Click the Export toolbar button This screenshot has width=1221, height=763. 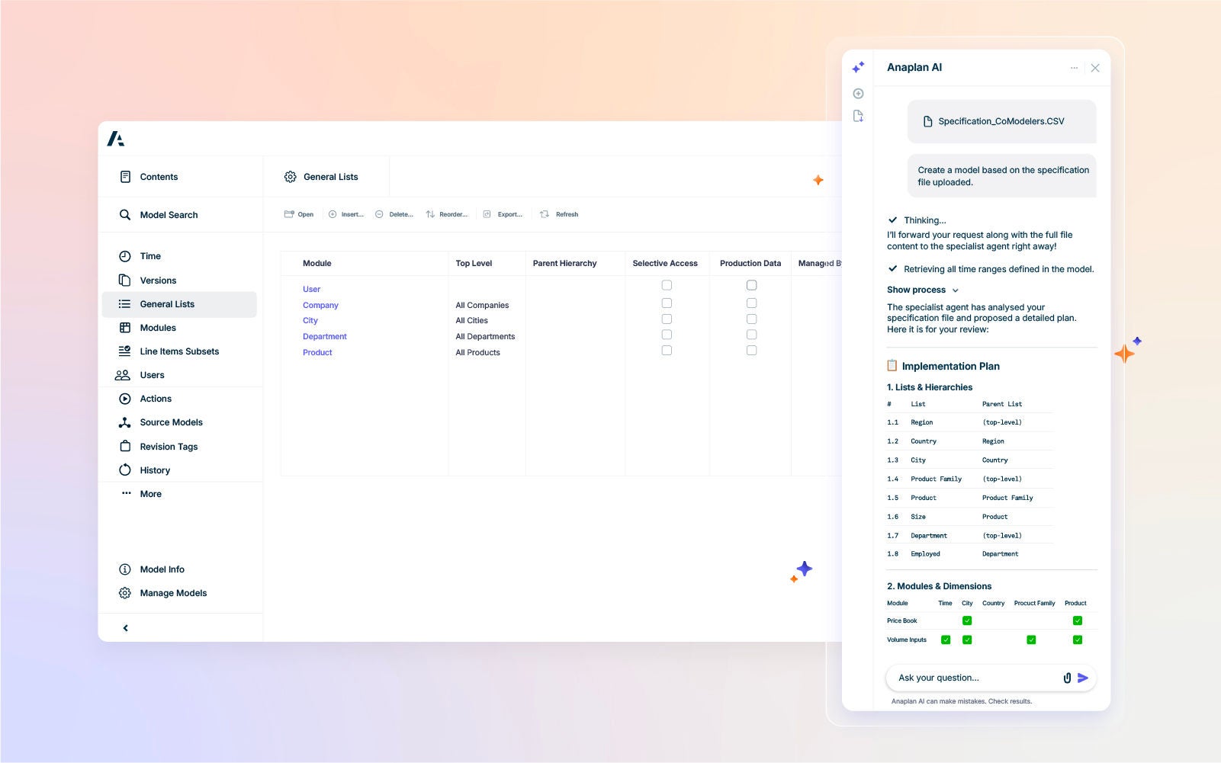coord(503,214)
